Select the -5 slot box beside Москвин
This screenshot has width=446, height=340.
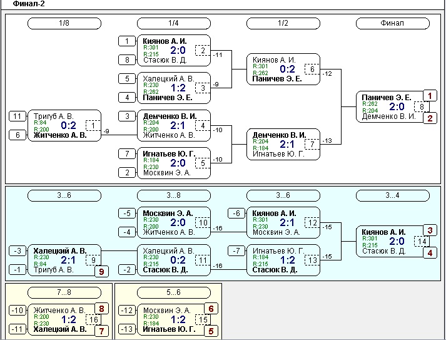pos(127,214)
